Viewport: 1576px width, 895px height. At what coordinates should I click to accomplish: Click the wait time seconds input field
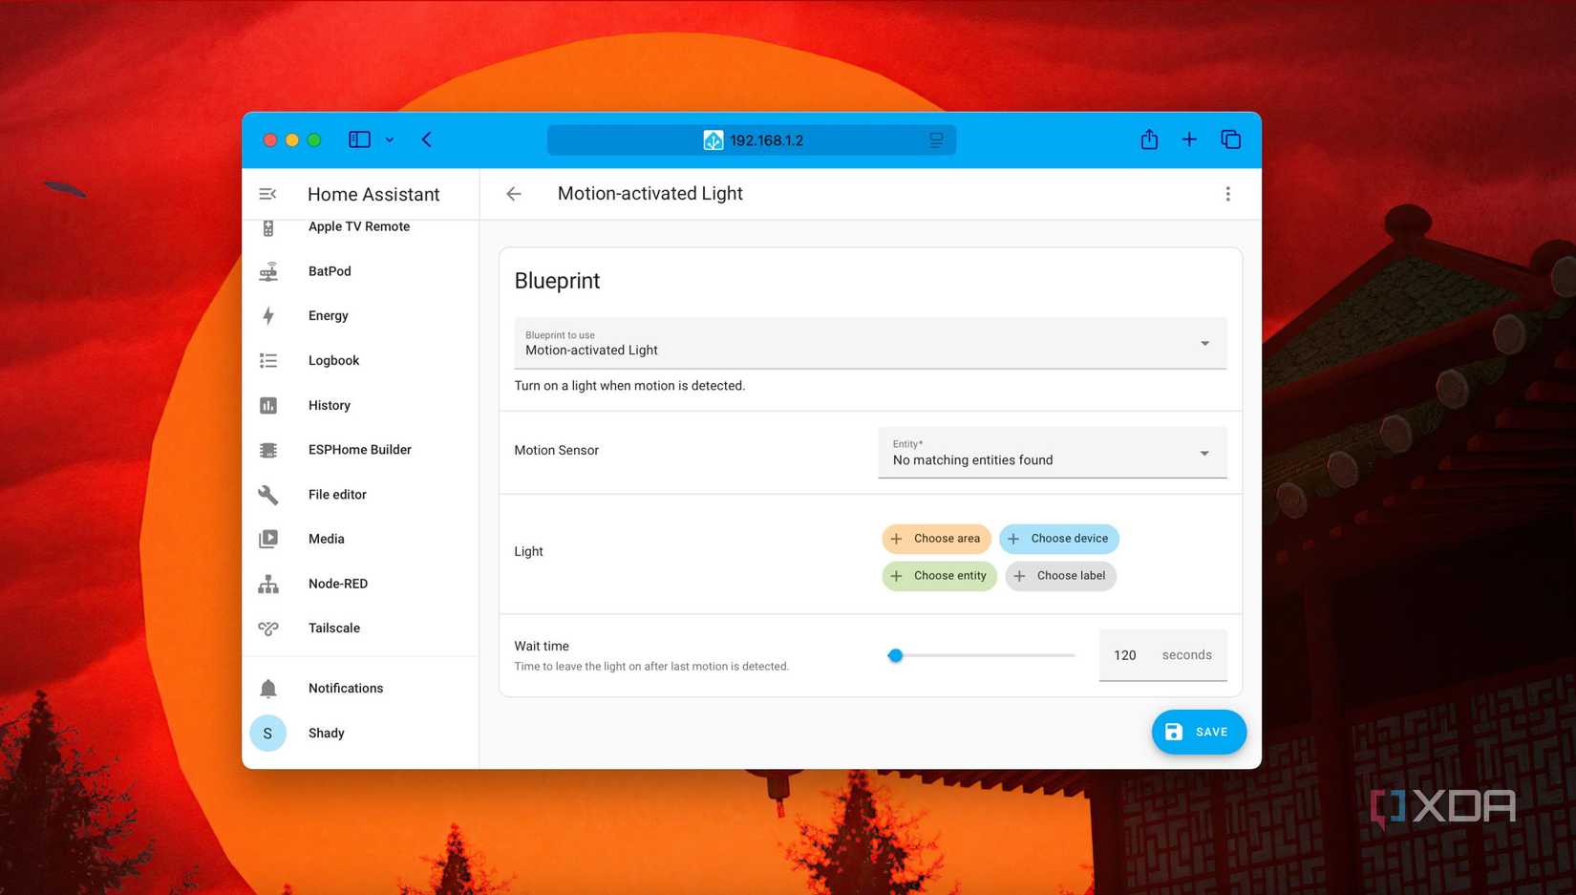click(x=1162, y=655)
